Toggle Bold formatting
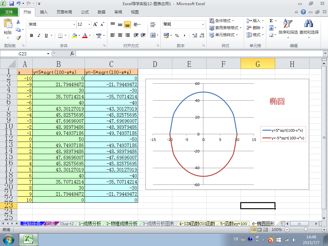This screenshot has width=328, height=246. 31,36
